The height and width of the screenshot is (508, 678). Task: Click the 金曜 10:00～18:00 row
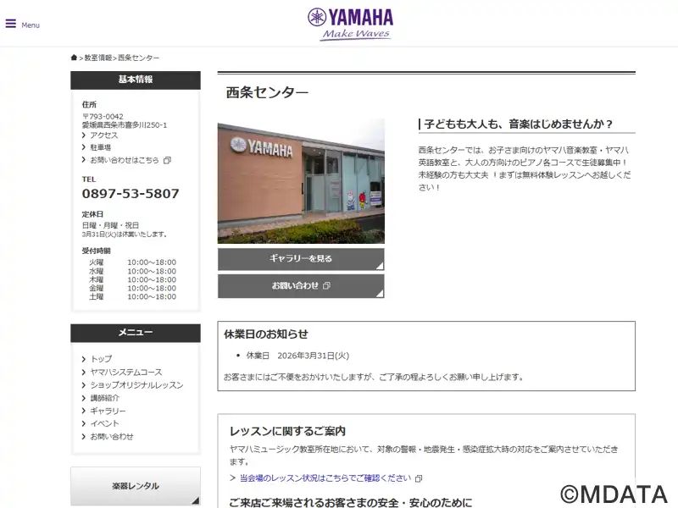coord(132,288)
